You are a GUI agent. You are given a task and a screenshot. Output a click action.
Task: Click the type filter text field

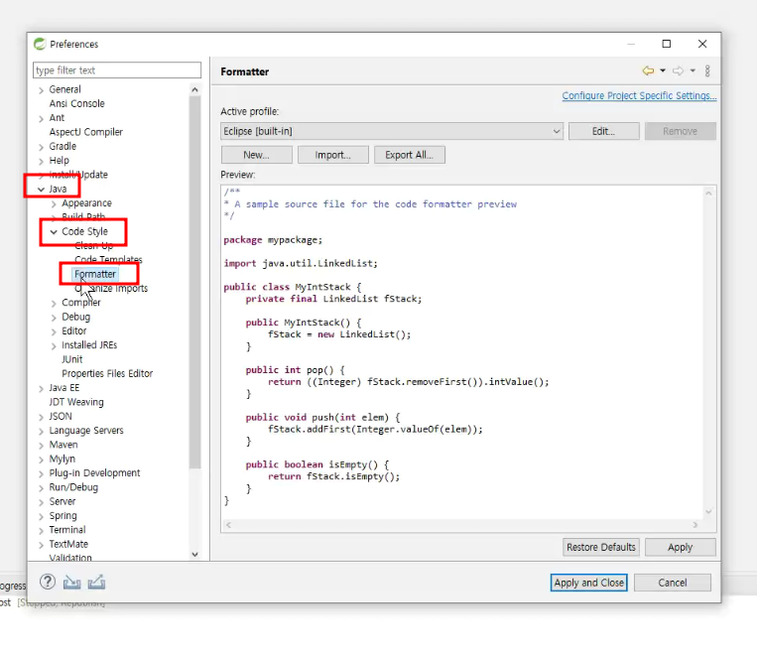[x=117, y=70]
